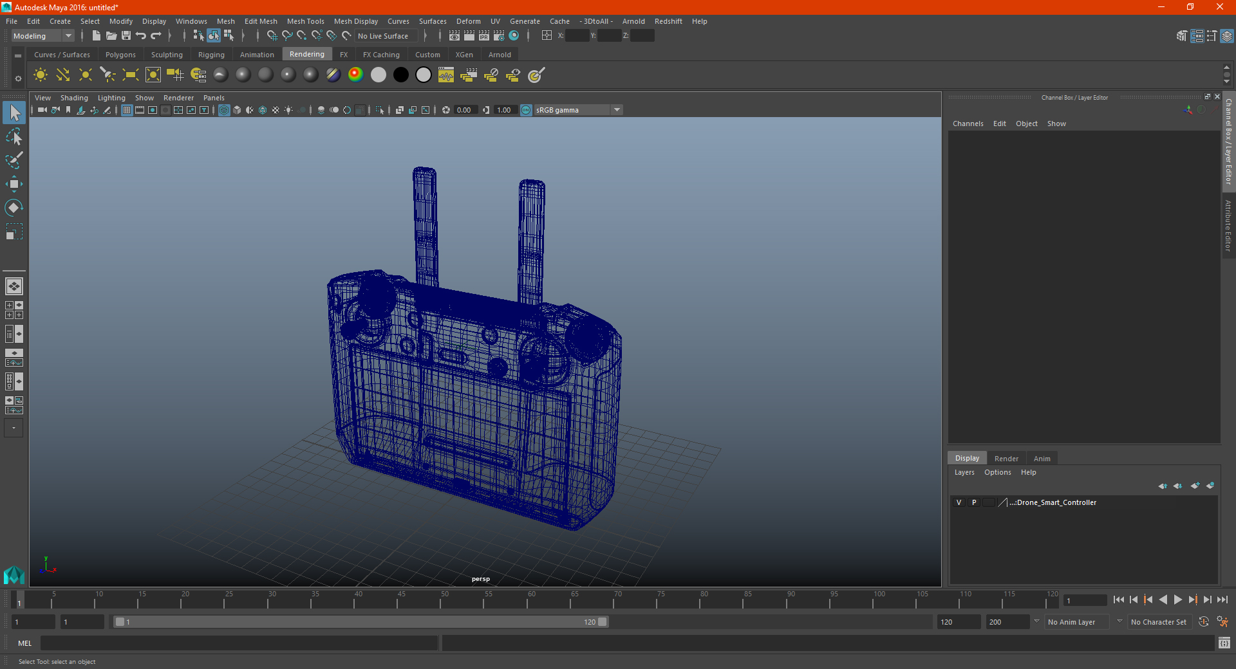Click the gamma value field 1.00
Viewport: 1236px width, 669px height.
(505, 110)
